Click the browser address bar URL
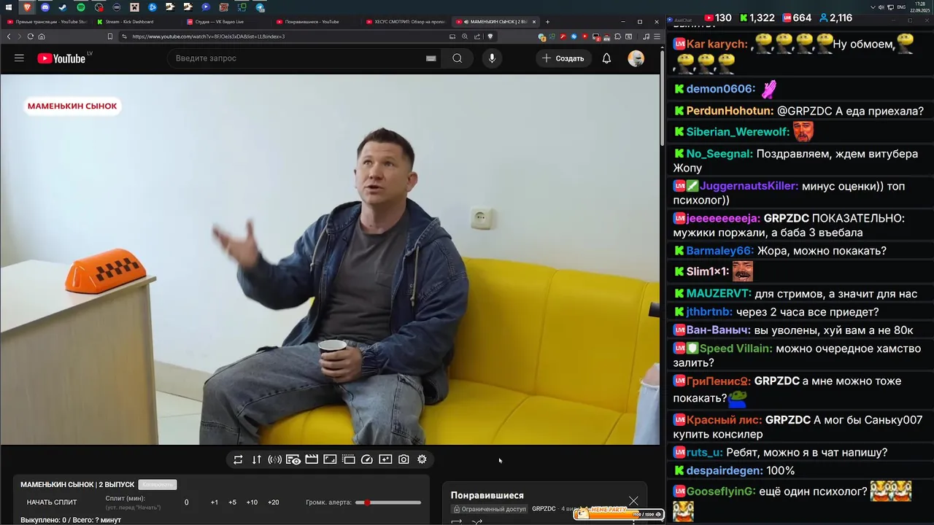This screenshot has width=934, height=525. coord(208,36)
